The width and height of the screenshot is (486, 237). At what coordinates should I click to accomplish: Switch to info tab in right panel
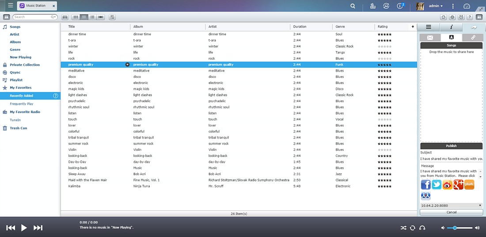pyautogui.click(x=451, y=27)
